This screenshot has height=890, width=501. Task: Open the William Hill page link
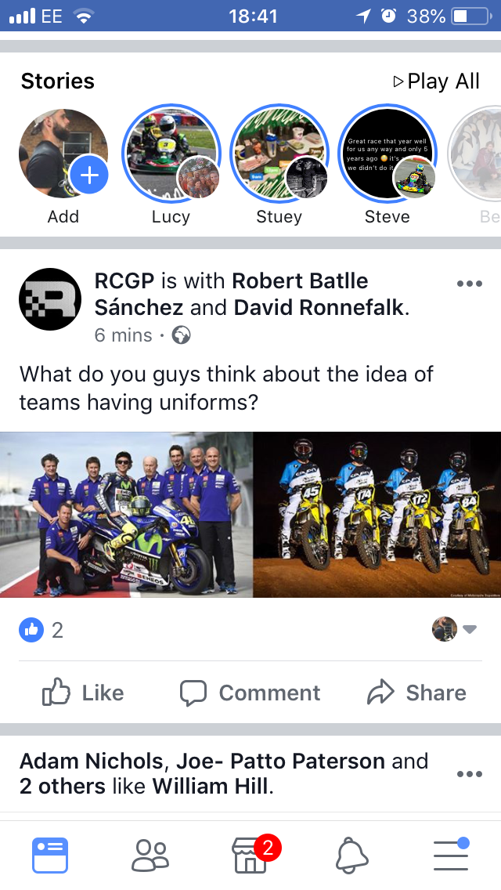coord(210,787)
